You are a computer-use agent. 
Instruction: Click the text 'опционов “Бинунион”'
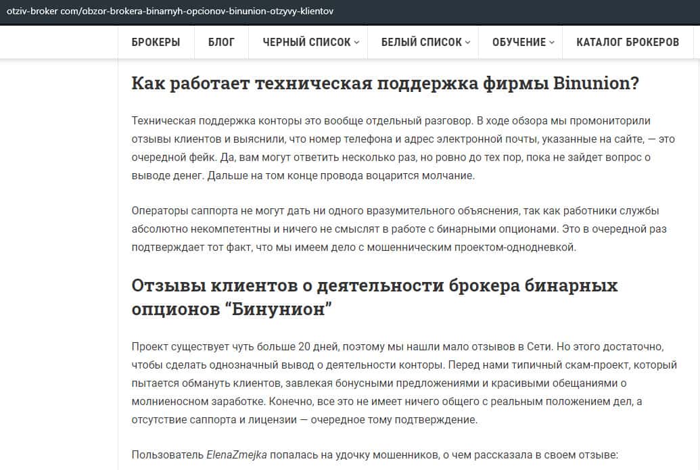(x=232, y=309)
